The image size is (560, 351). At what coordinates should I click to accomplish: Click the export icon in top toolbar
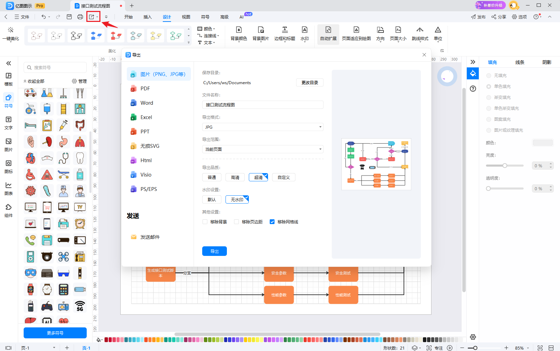(92, 17)
